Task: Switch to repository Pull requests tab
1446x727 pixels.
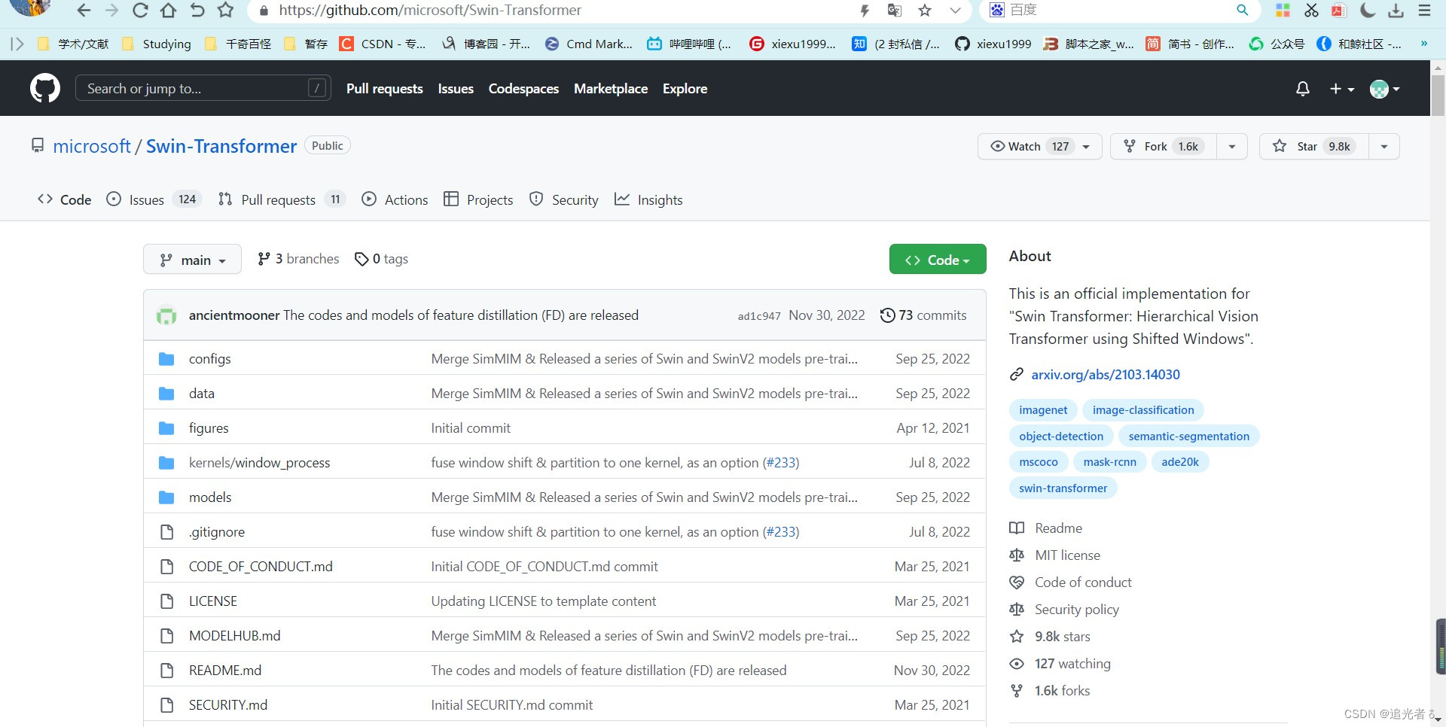Action: [x=282, y=199]
